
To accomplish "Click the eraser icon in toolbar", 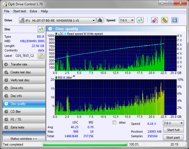I will coord(154,20).
